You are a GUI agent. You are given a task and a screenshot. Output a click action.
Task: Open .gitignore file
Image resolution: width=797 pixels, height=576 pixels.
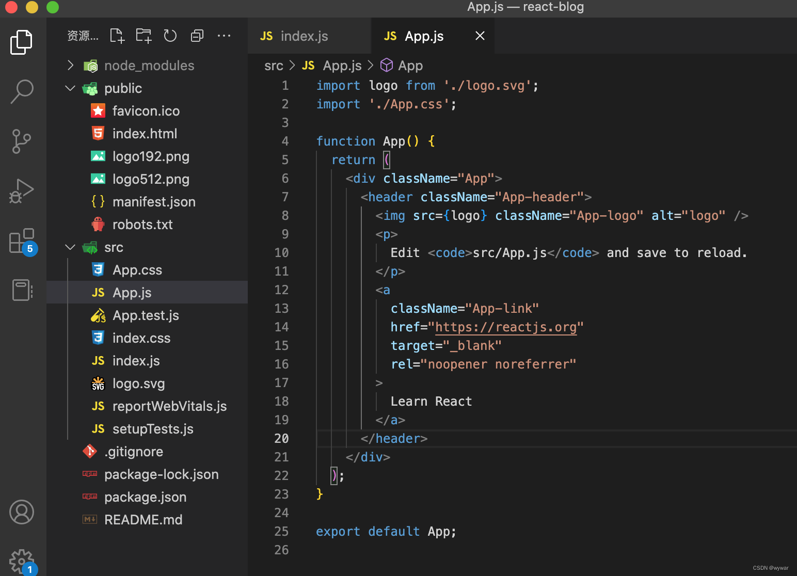pos(147,452)
